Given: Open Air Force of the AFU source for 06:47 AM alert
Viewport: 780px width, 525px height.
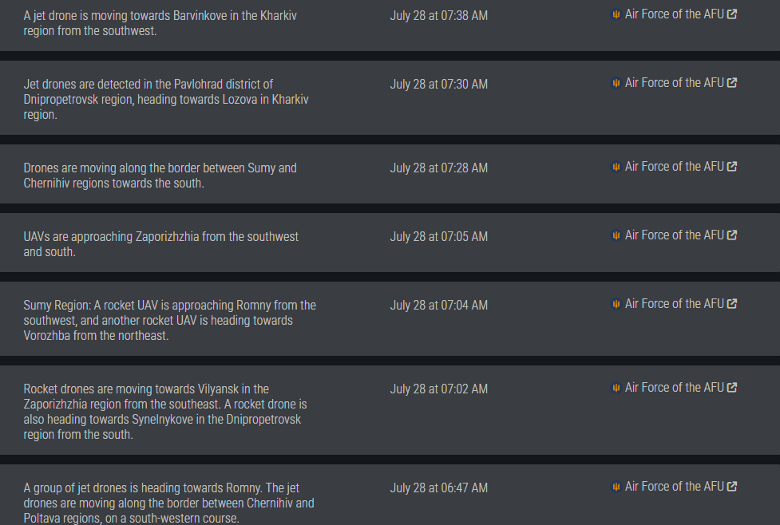Looking at the screenshot, I should click(x=674, y=486).
